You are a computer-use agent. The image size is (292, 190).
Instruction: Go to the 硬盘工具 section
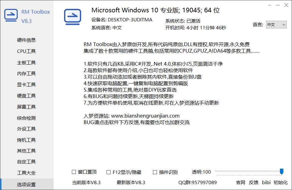(26, 96)
